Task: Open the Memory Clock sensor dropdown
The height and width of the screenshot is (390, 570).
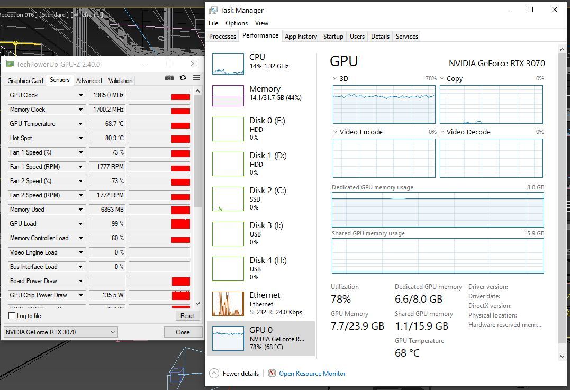Action: [80, 110]
